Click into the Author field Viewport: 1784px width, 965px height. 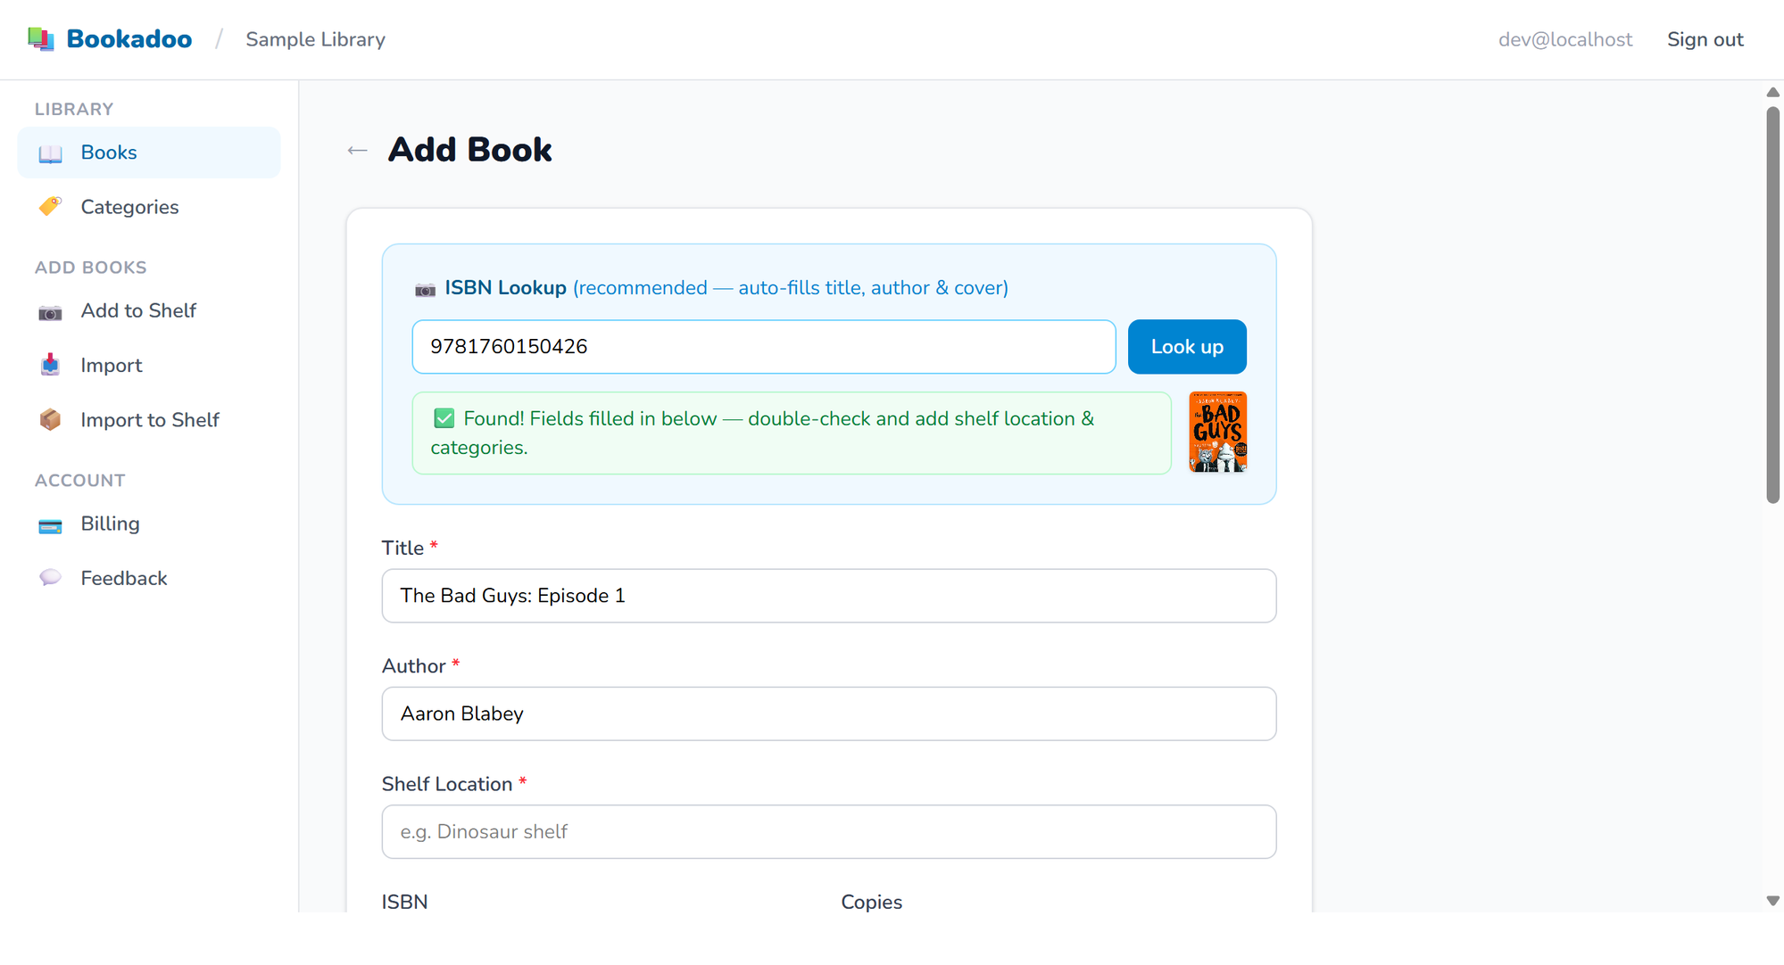829,713
